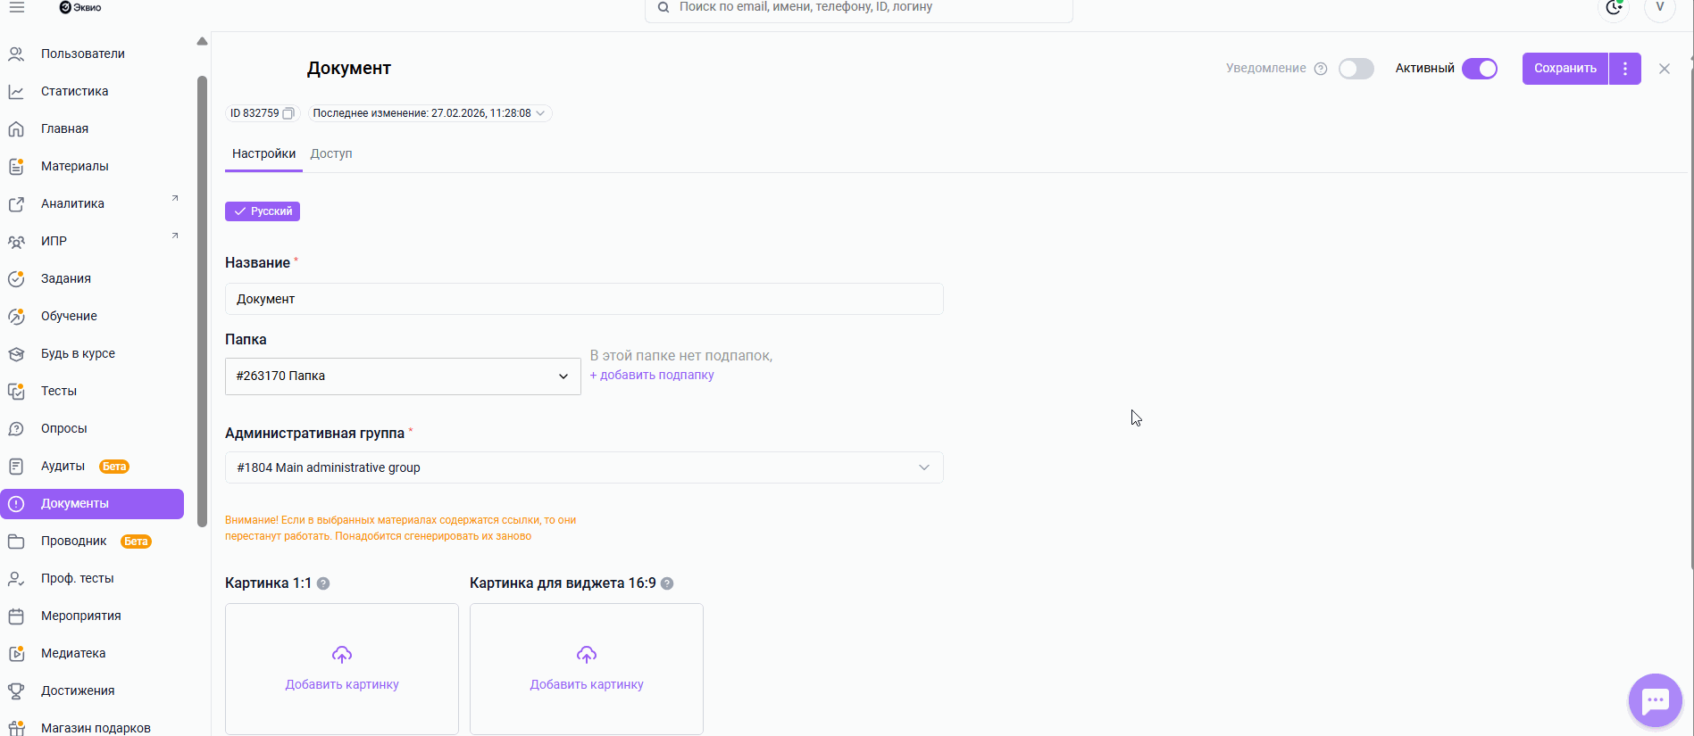The height and width of the screenshot is (736, 1694).
Task: Upload image for Картинка 1:1
Action: 342,669
